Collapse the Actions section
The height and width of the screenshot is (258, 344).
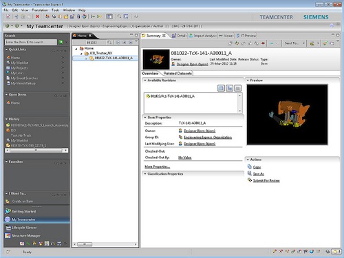248,160
